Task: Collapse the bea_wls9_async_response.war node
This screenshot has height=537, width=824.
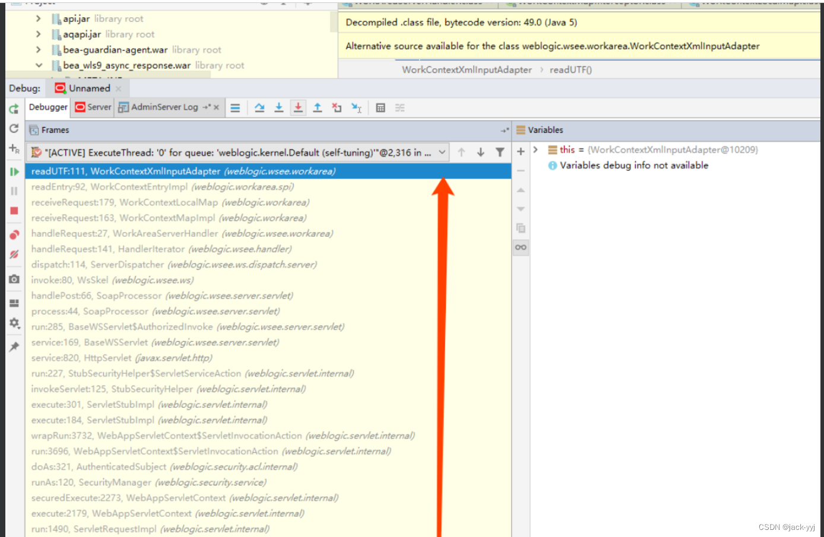Action: click(39, 65)
